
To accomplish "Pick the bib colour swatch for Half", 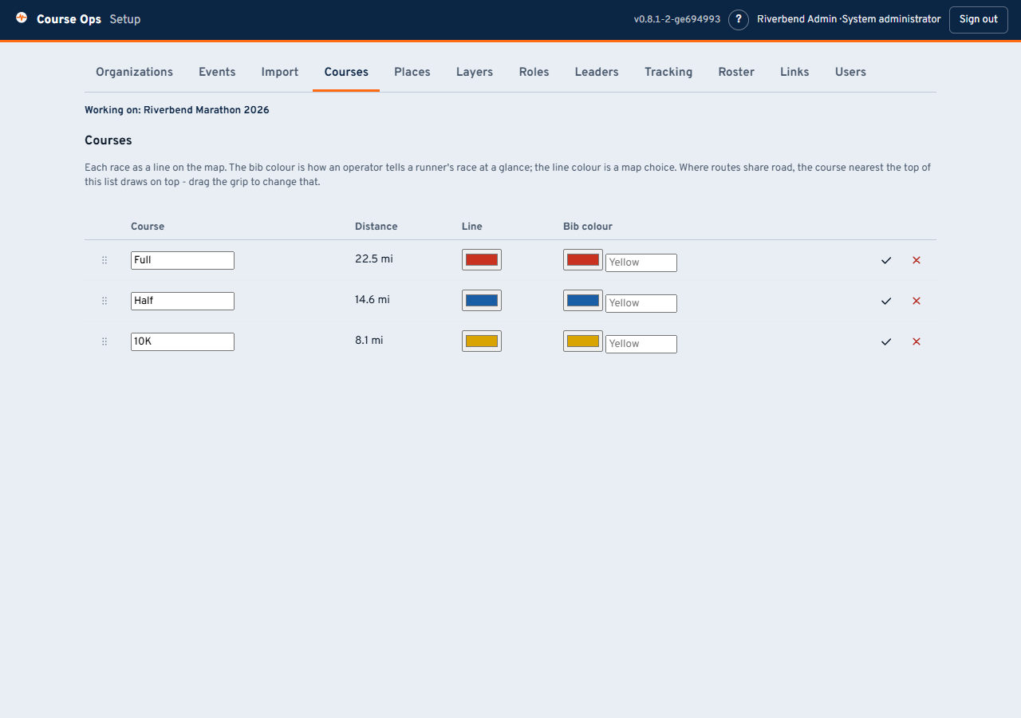I will (583, 300).
